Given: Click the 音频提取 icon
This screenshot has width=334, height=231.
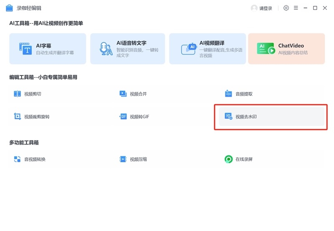Looking at the screenshot, I should (228, 93).
